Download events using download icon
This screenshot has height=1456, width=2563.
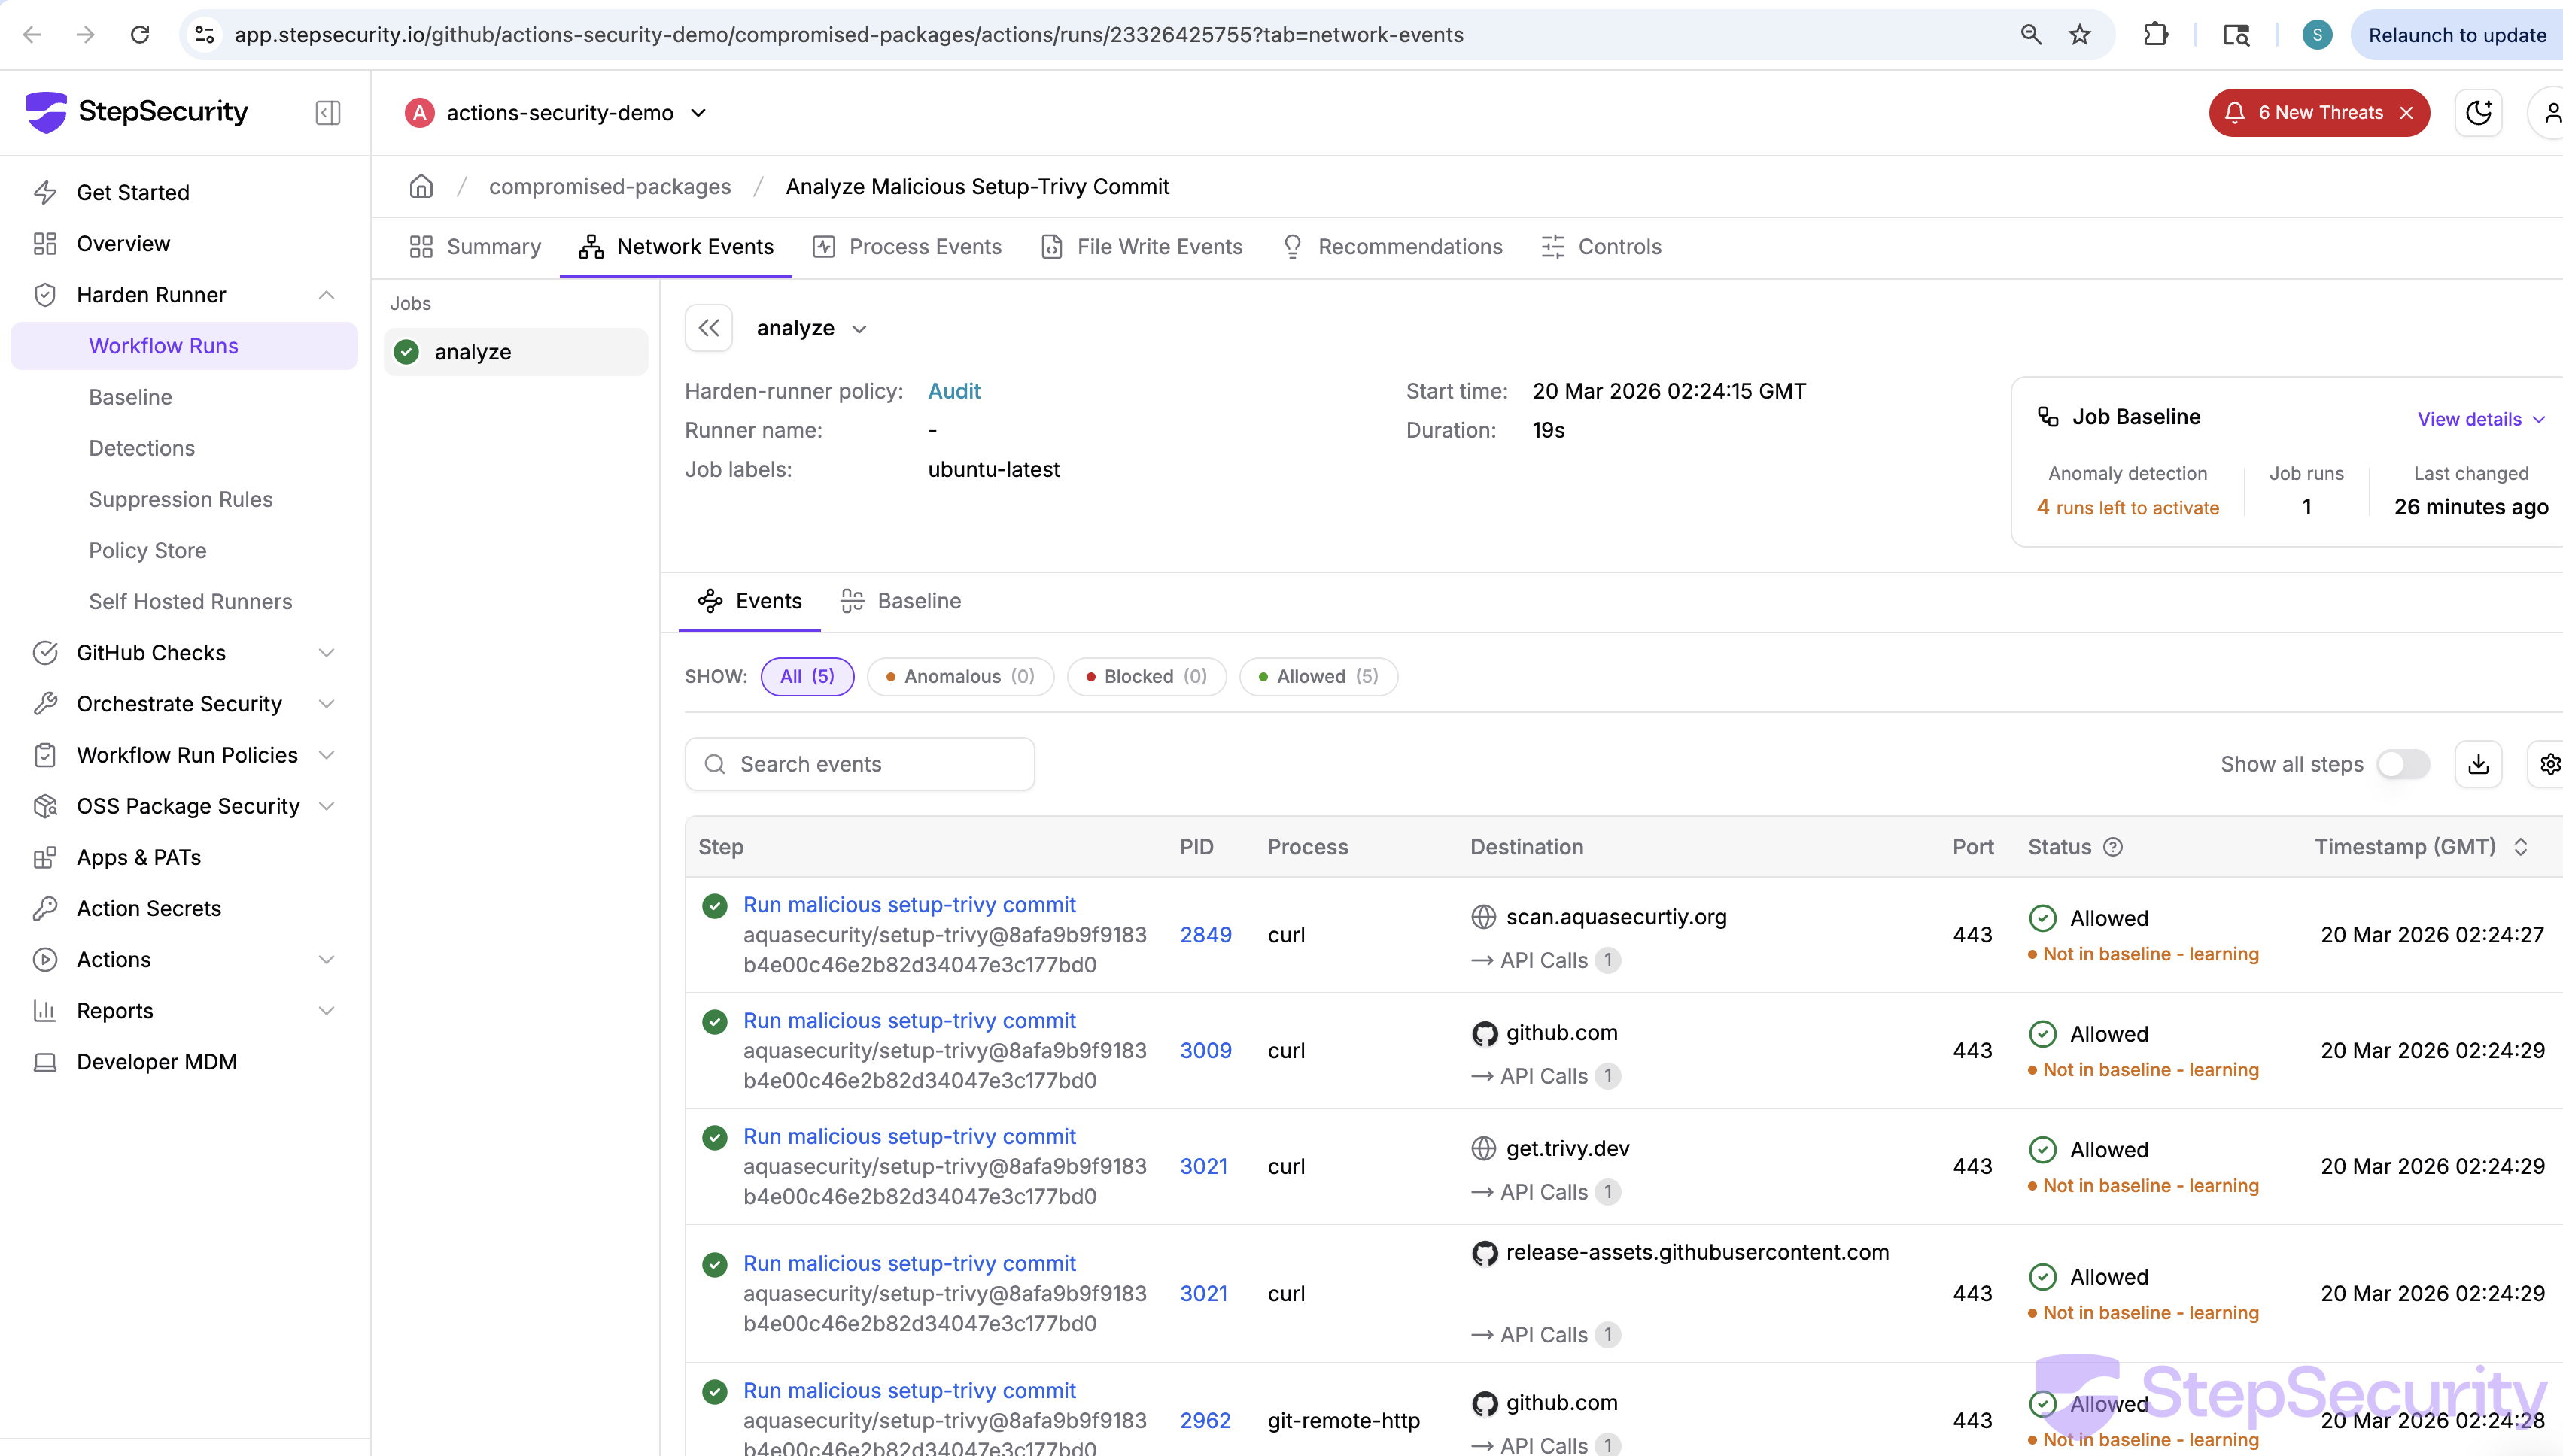tap(2478, 764)
